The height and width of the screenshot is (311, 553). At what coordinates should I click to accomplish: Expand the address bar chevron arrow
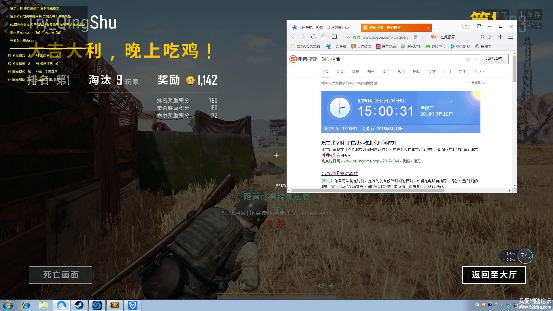(423, 37)
